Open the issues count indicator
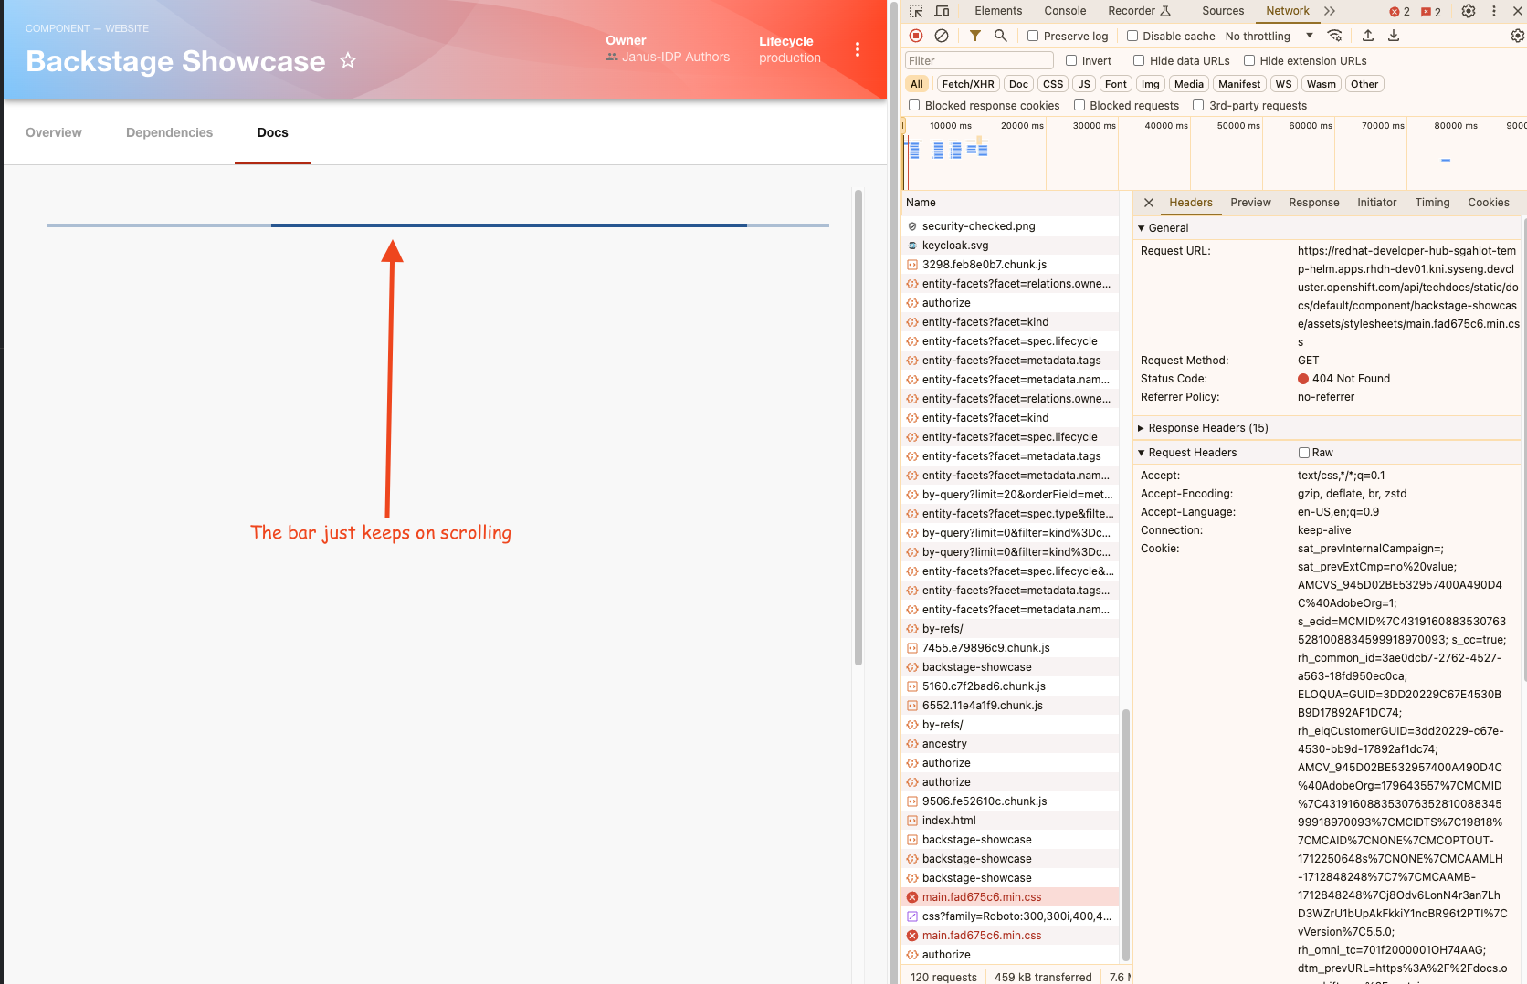This screenshot has height=984, width=1527. coord(1431,12)
